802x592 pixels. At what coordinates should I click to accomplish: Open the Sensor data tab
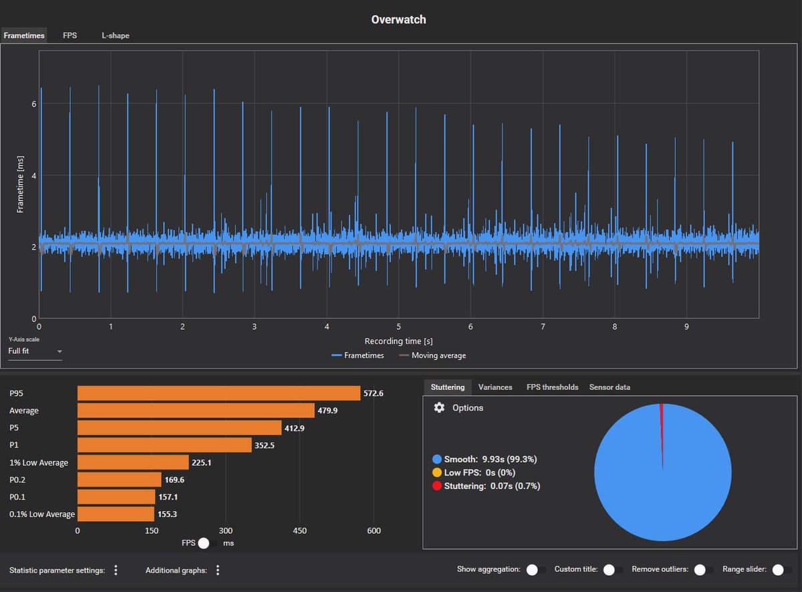click(x=610, y=387)
